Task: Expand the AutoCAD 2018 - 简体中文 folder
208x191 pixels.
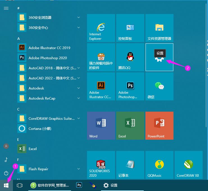Action: pos(49,68)
